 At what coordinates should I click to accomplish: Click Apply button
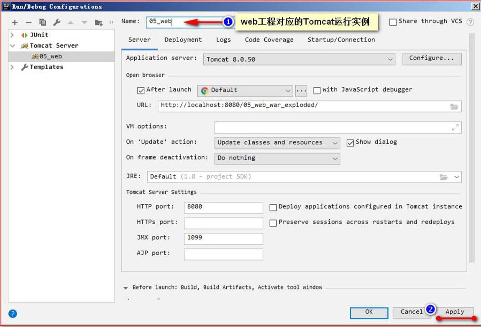(x=455, y=313)
